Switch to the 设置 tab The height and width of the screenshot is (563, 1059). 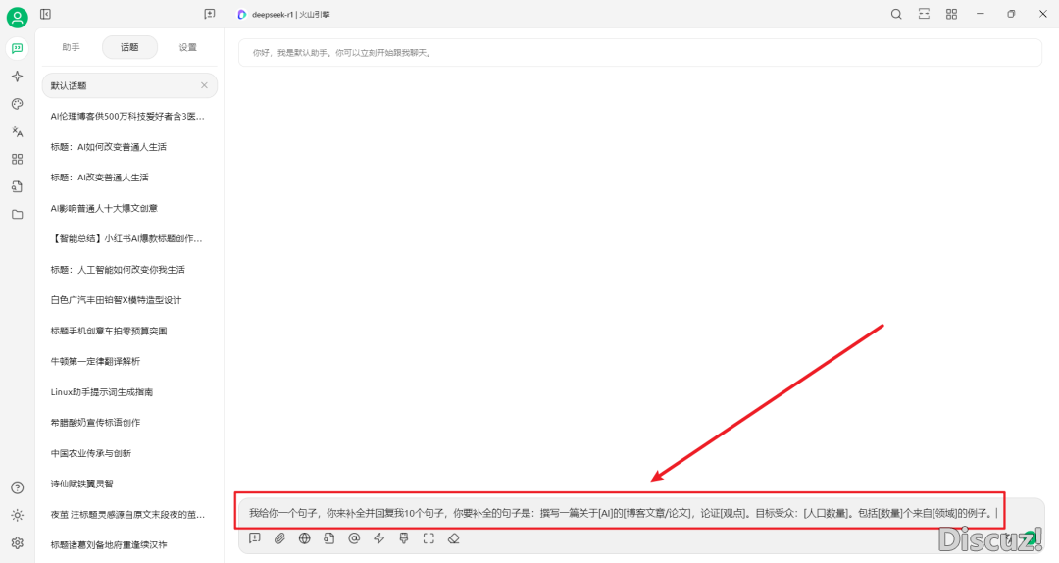[x=187, y=47]
